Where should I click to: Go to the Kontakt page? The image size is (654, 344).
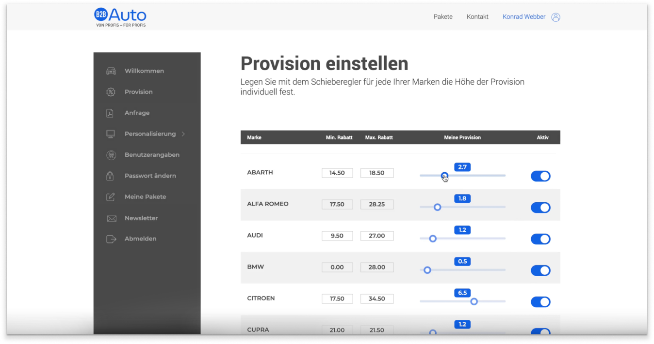[x=477, y=17]
